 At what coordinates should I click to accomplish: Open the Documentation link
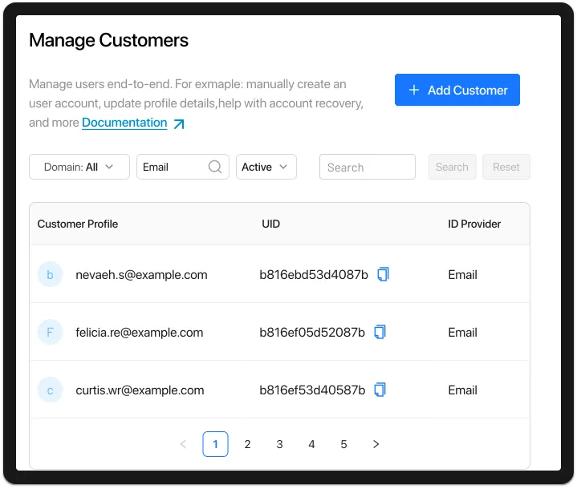click(x=124, y=123)
